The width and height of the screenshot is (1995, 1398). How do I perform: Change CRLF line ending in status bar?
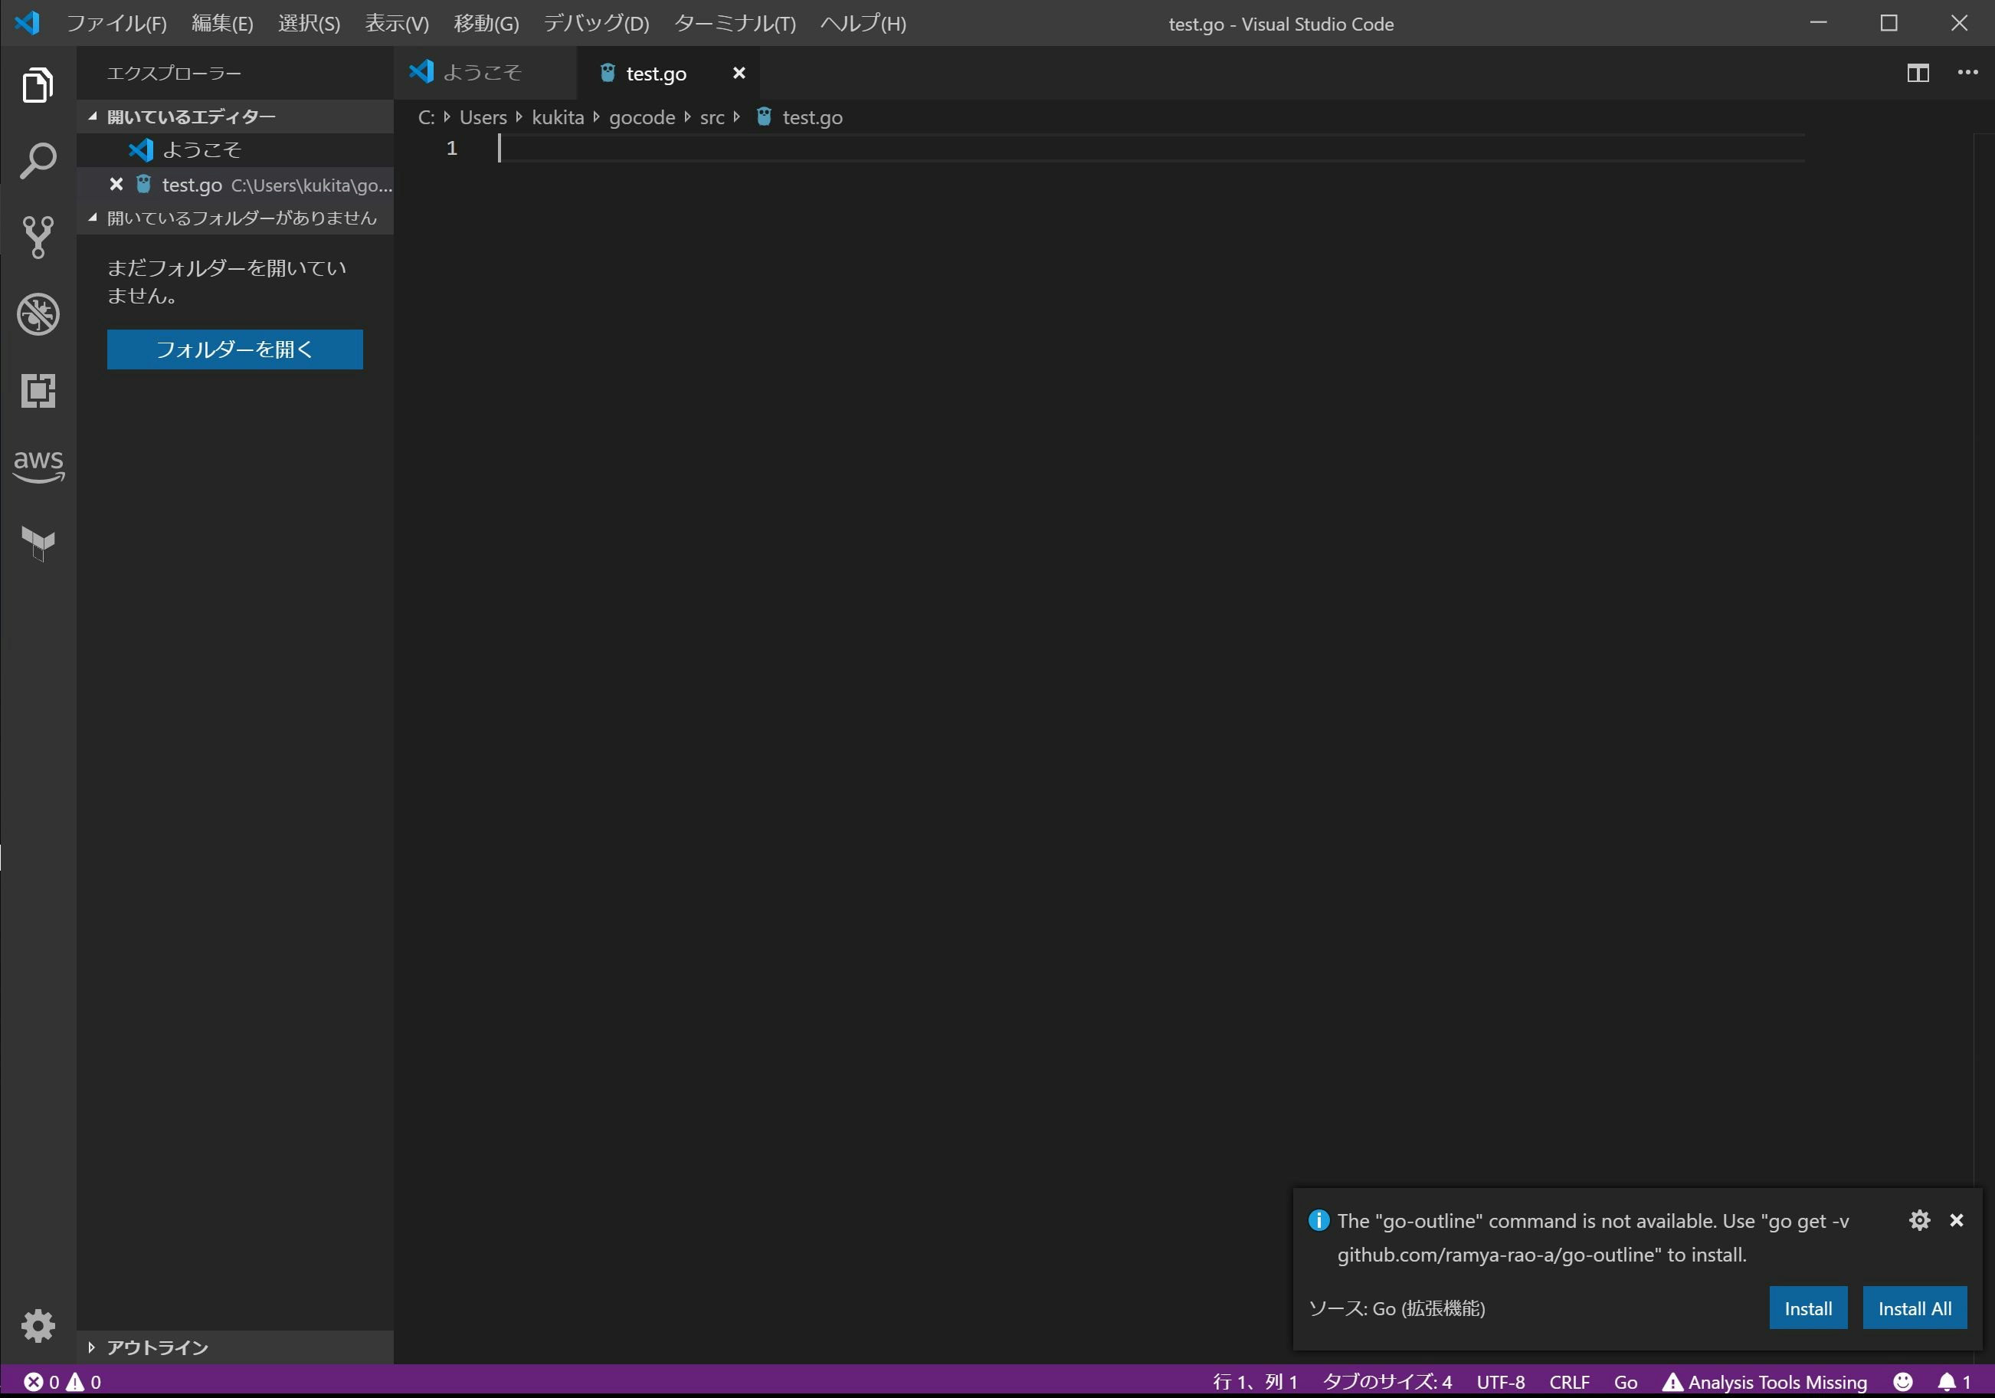pos(1568,1381)
